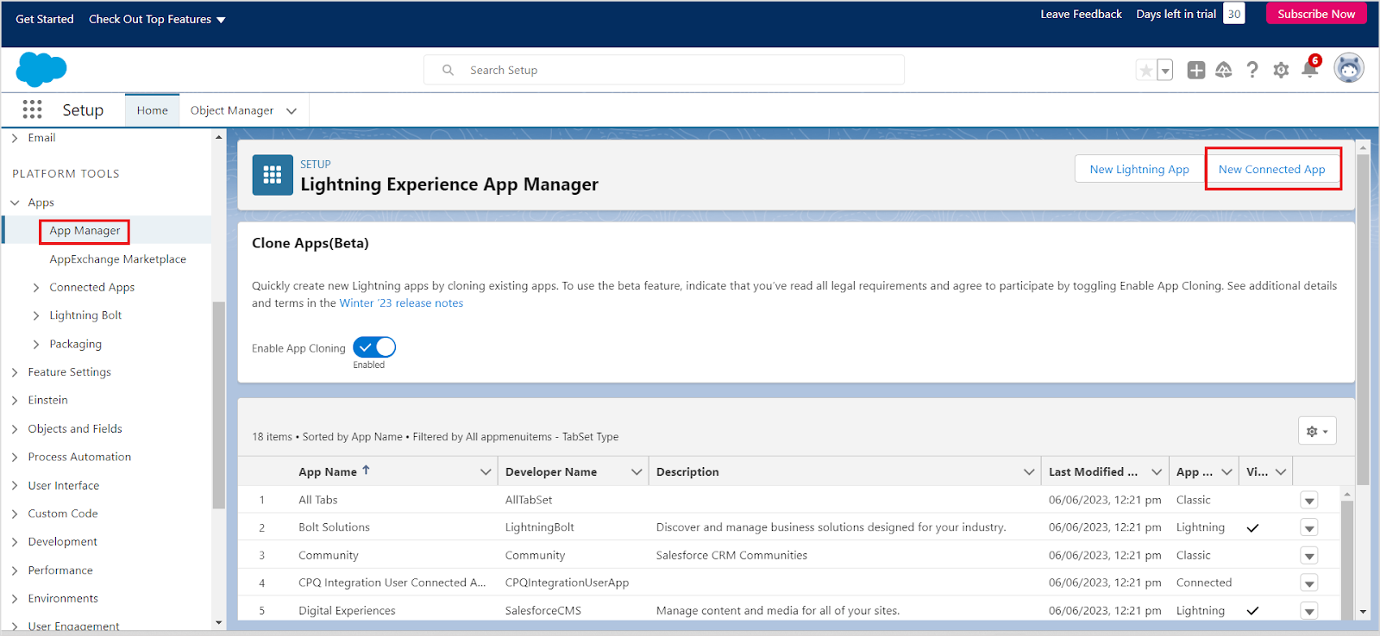This screenshot has height=636, width=1380.
Task: Open the list view controls gear dropdown
Action: (1316, 431)
